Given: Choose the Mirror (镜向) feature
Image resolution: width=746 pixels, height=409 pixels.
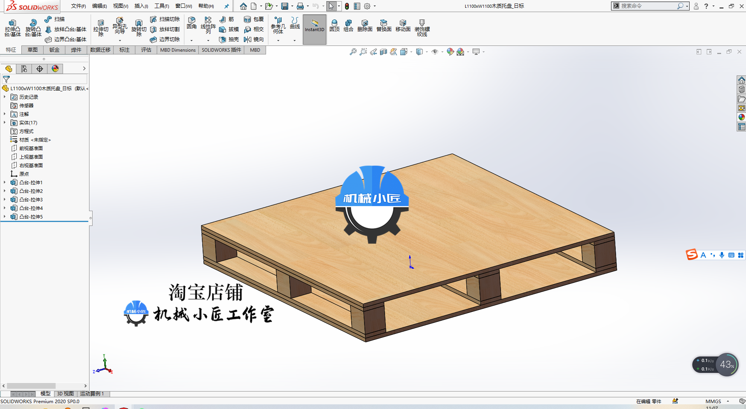Looking at the screenshot, I should pyautogui.click(x=254, y=39).
